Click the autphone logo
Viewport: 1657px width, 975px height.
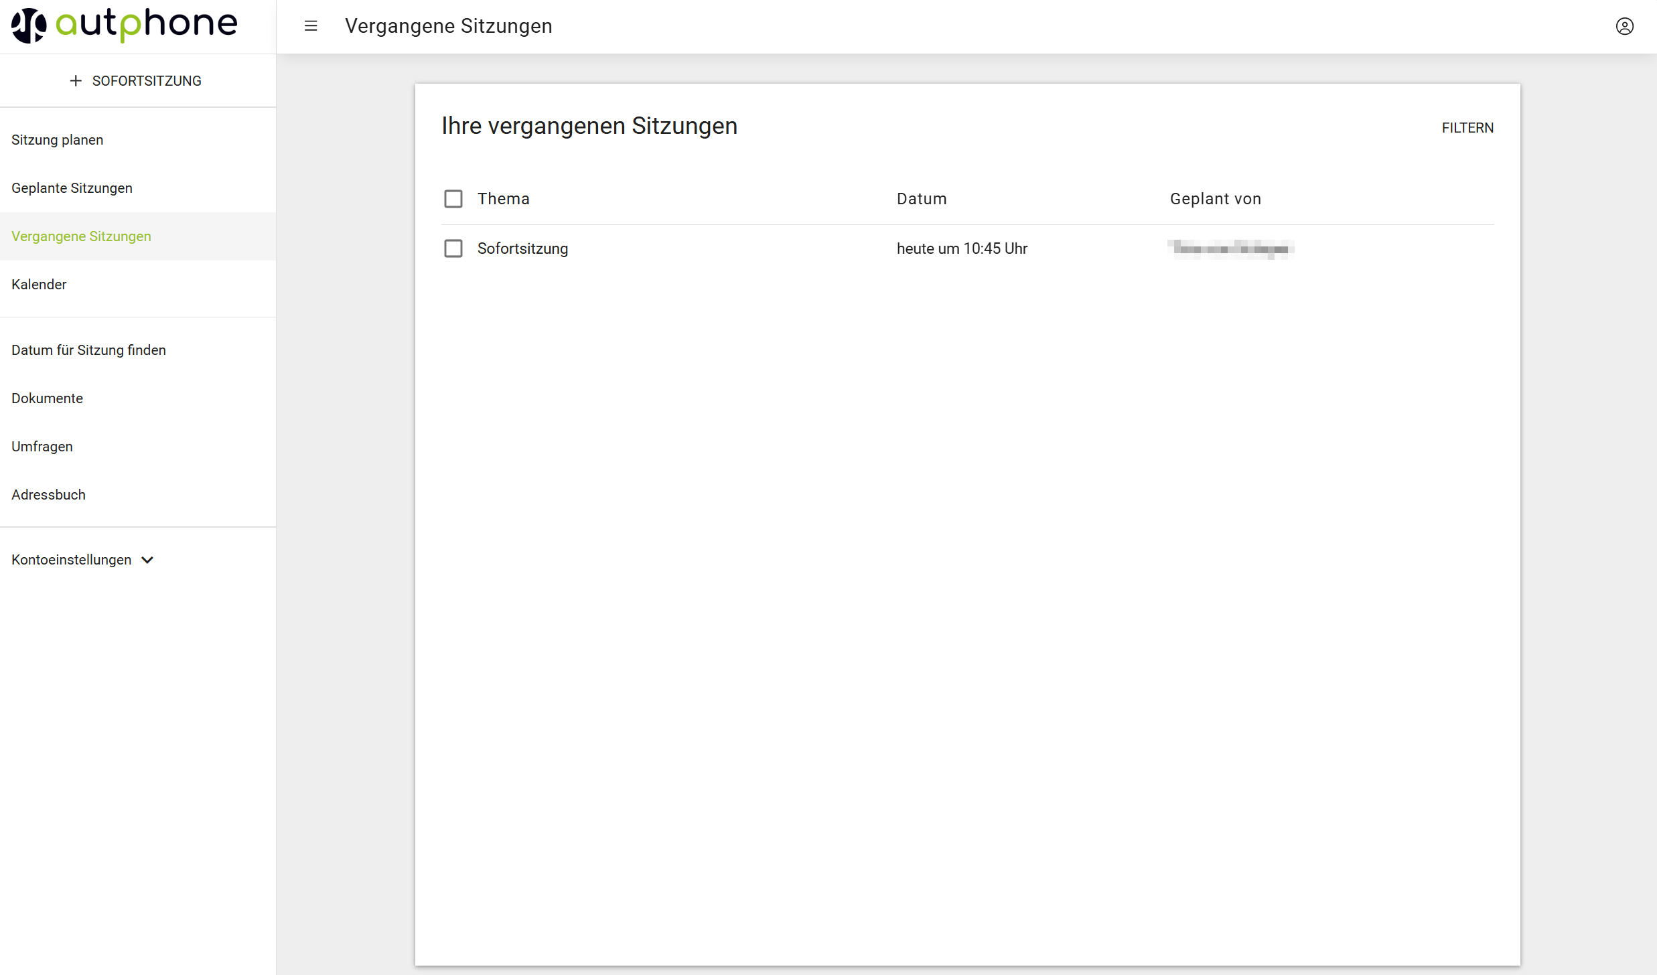pyautogui.click(x=125, y=25)
